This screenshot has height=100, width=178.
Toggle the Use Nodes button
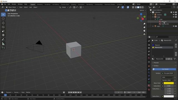coord(164,69)
